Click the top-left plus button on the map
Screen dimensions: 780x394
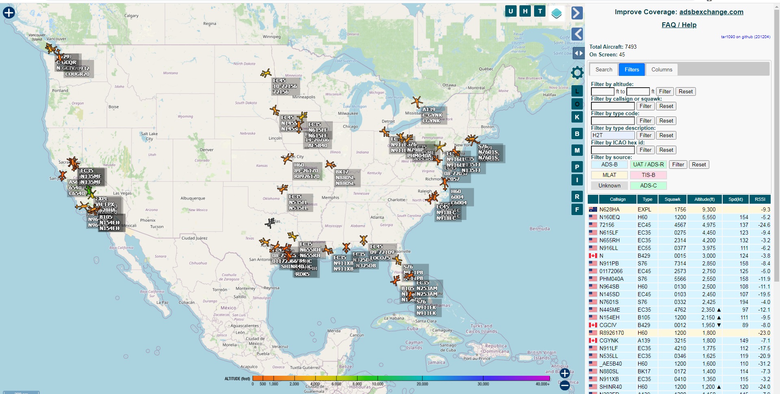pos(9,13)
